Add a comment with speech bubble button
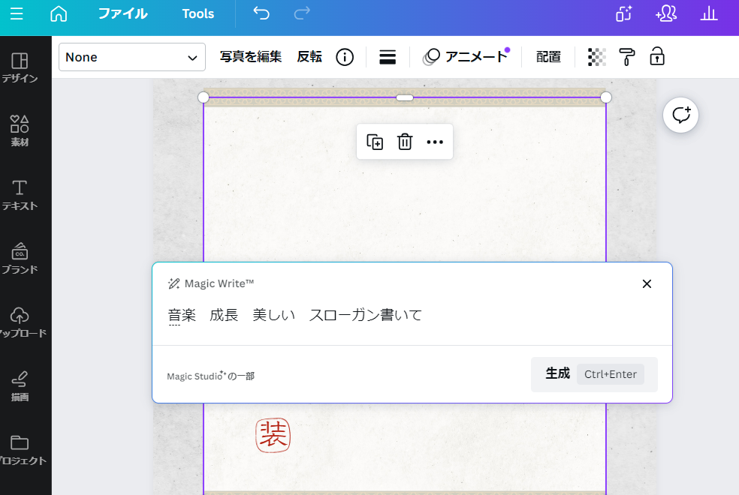739x495 pixels. click(680, 115)
